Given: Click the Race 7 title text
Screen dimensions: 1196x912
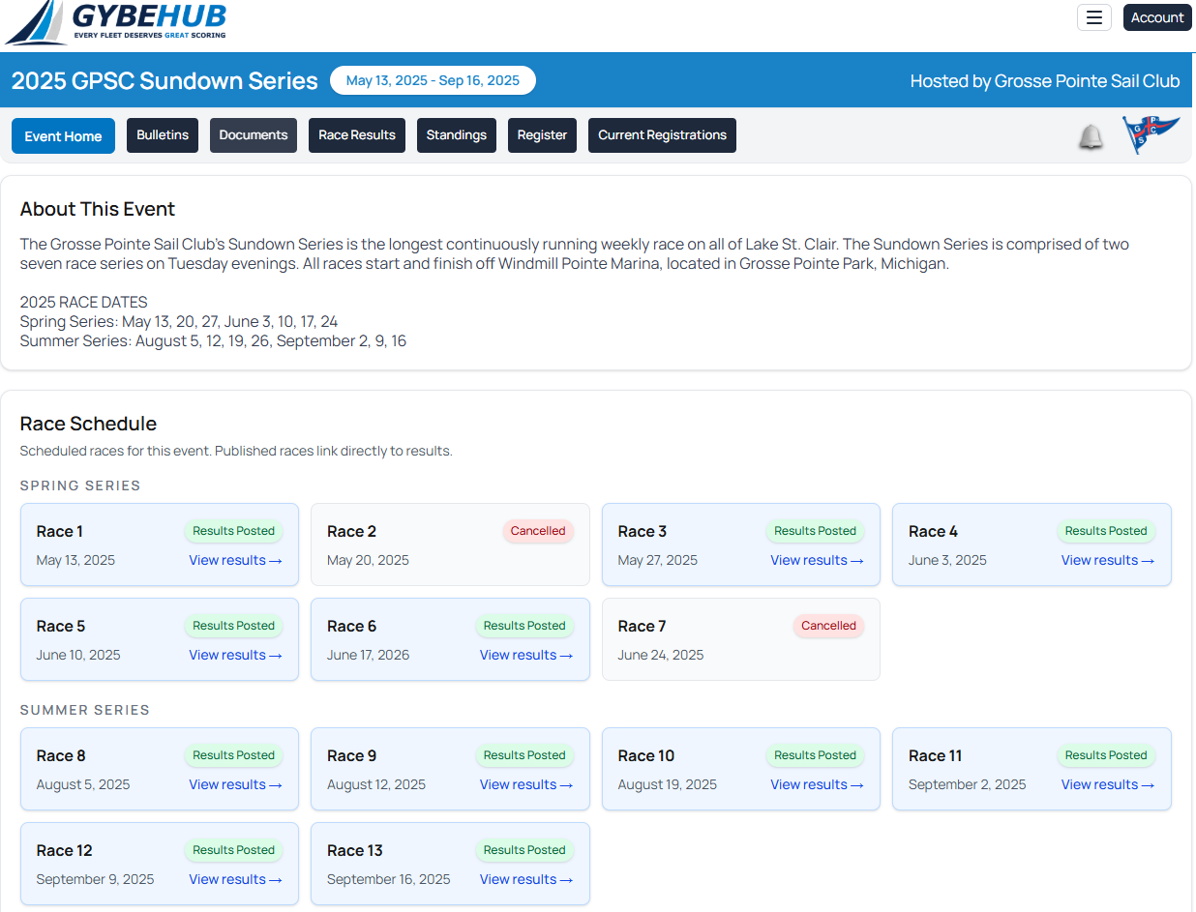Looking at the screenshot, I should point(643,626).
